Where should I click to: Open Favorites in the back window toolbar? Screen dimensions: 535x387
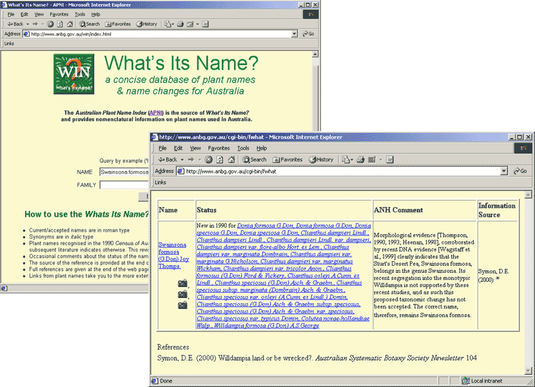118,24
